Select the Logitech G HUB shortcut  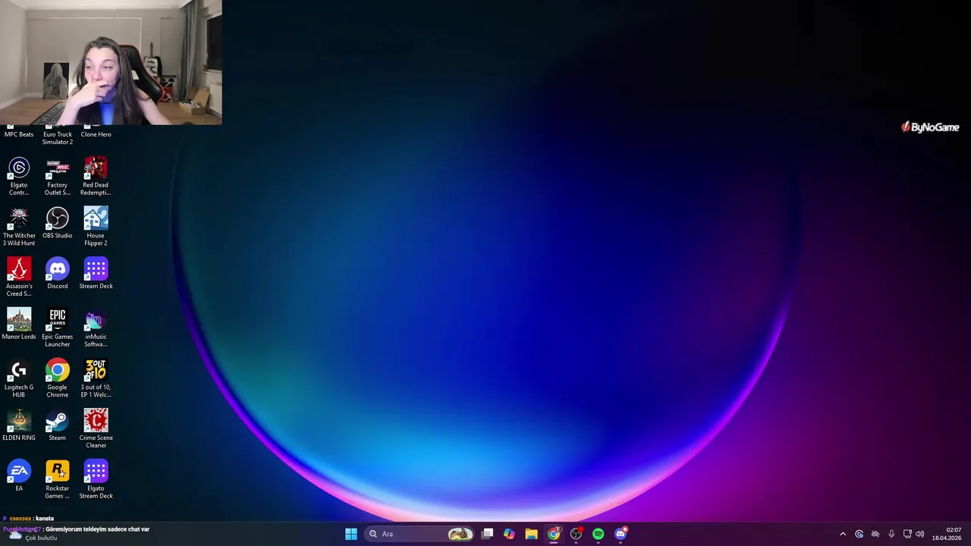point(19,379)
